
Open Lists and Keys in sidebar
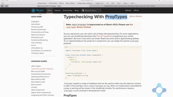36,43
